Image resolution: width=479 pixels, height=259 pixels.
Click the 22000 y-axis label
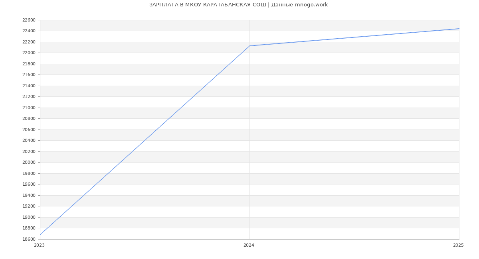29,53
